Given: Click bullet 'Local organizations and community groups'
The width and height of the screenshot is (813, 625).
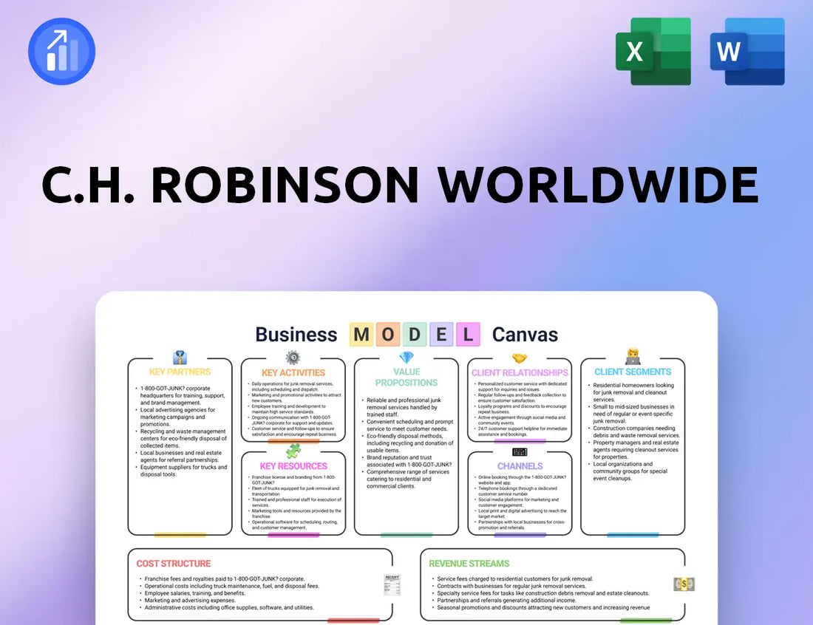Looking at the screenshot, I should tap(630, 471).
